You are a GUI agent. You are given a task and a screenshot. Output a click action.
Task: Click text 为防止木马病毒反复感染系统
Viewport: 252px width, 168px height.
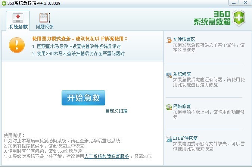click(x=37, y=141)
